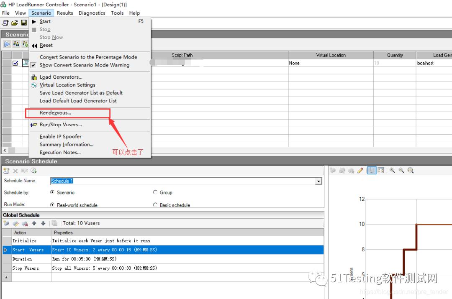Click the Delete Schedule X icon
This screenshot has height=299, width=452.
15,171
